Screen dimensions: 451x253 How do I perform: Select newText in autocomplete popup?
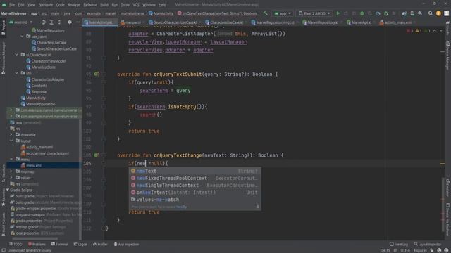coord(194,171)
